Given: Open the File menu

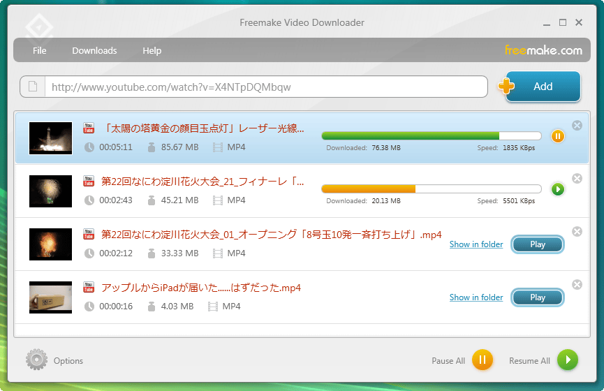Looking at the screenshot, I should (39, 50).
